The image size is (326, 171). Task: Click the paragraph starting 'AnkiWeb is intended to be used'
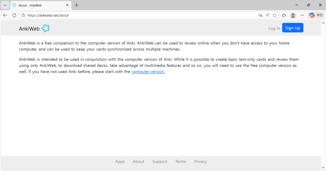point(159,66)
